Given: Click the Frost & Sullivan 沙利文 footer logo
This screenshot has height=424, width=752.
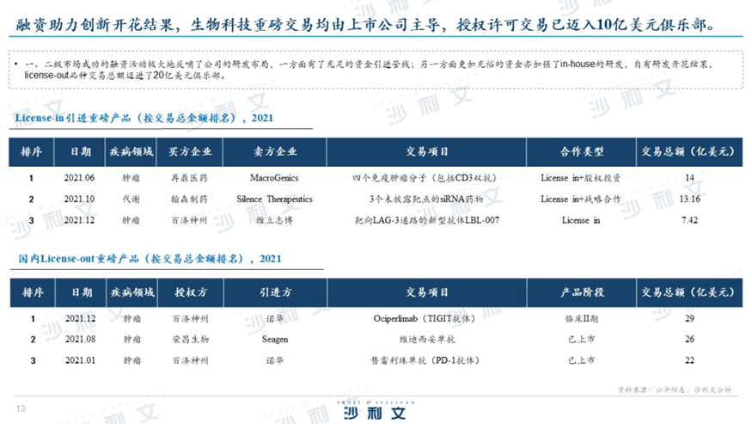Looking at the screenshot, I should 376,410.
